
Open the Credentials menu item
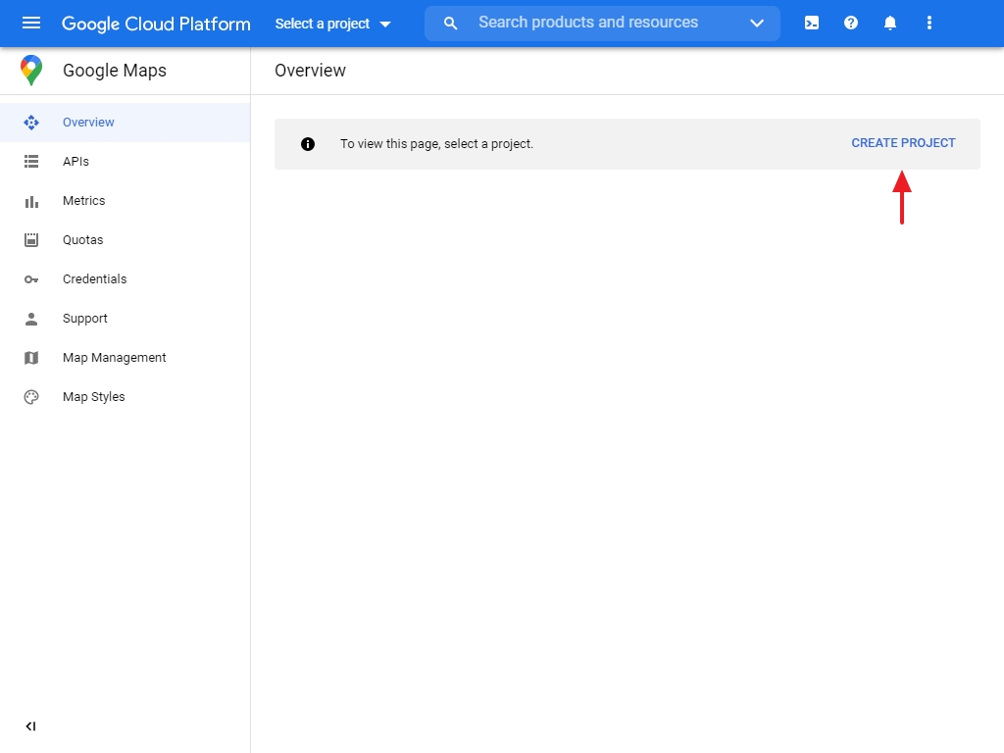tap(125, 279)
